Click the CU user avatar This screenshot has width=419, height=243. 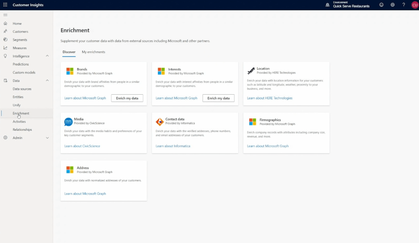tap(413, 5)
